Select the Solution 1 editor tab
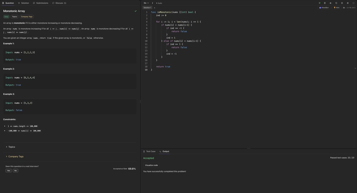 click(147, 8)
